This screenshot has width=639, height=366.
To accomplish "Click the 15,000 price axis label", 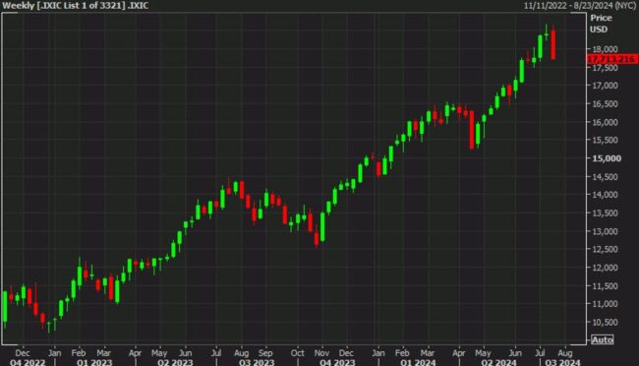I will 607,158.
